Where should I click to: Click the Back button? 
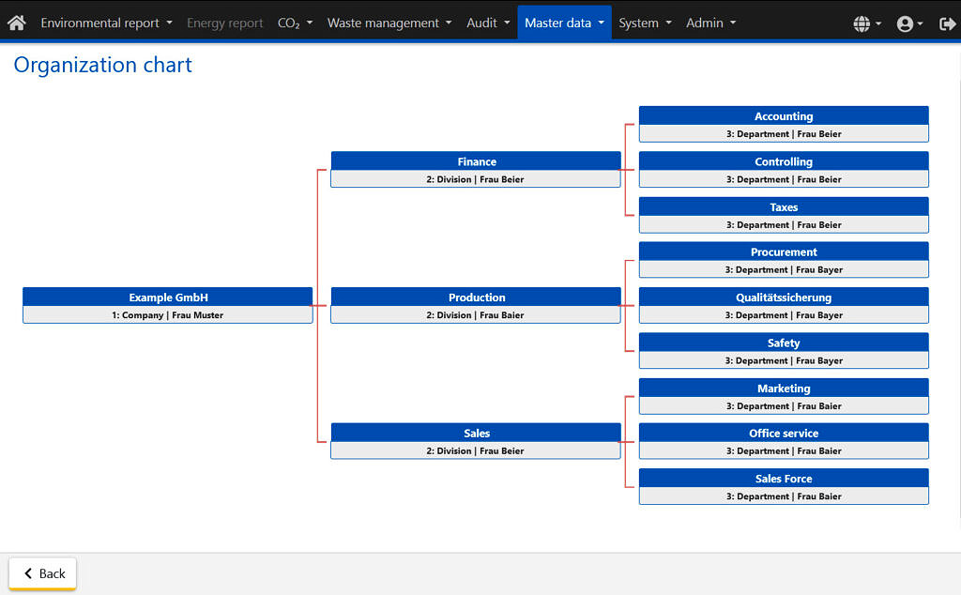[x=43, y=573]
